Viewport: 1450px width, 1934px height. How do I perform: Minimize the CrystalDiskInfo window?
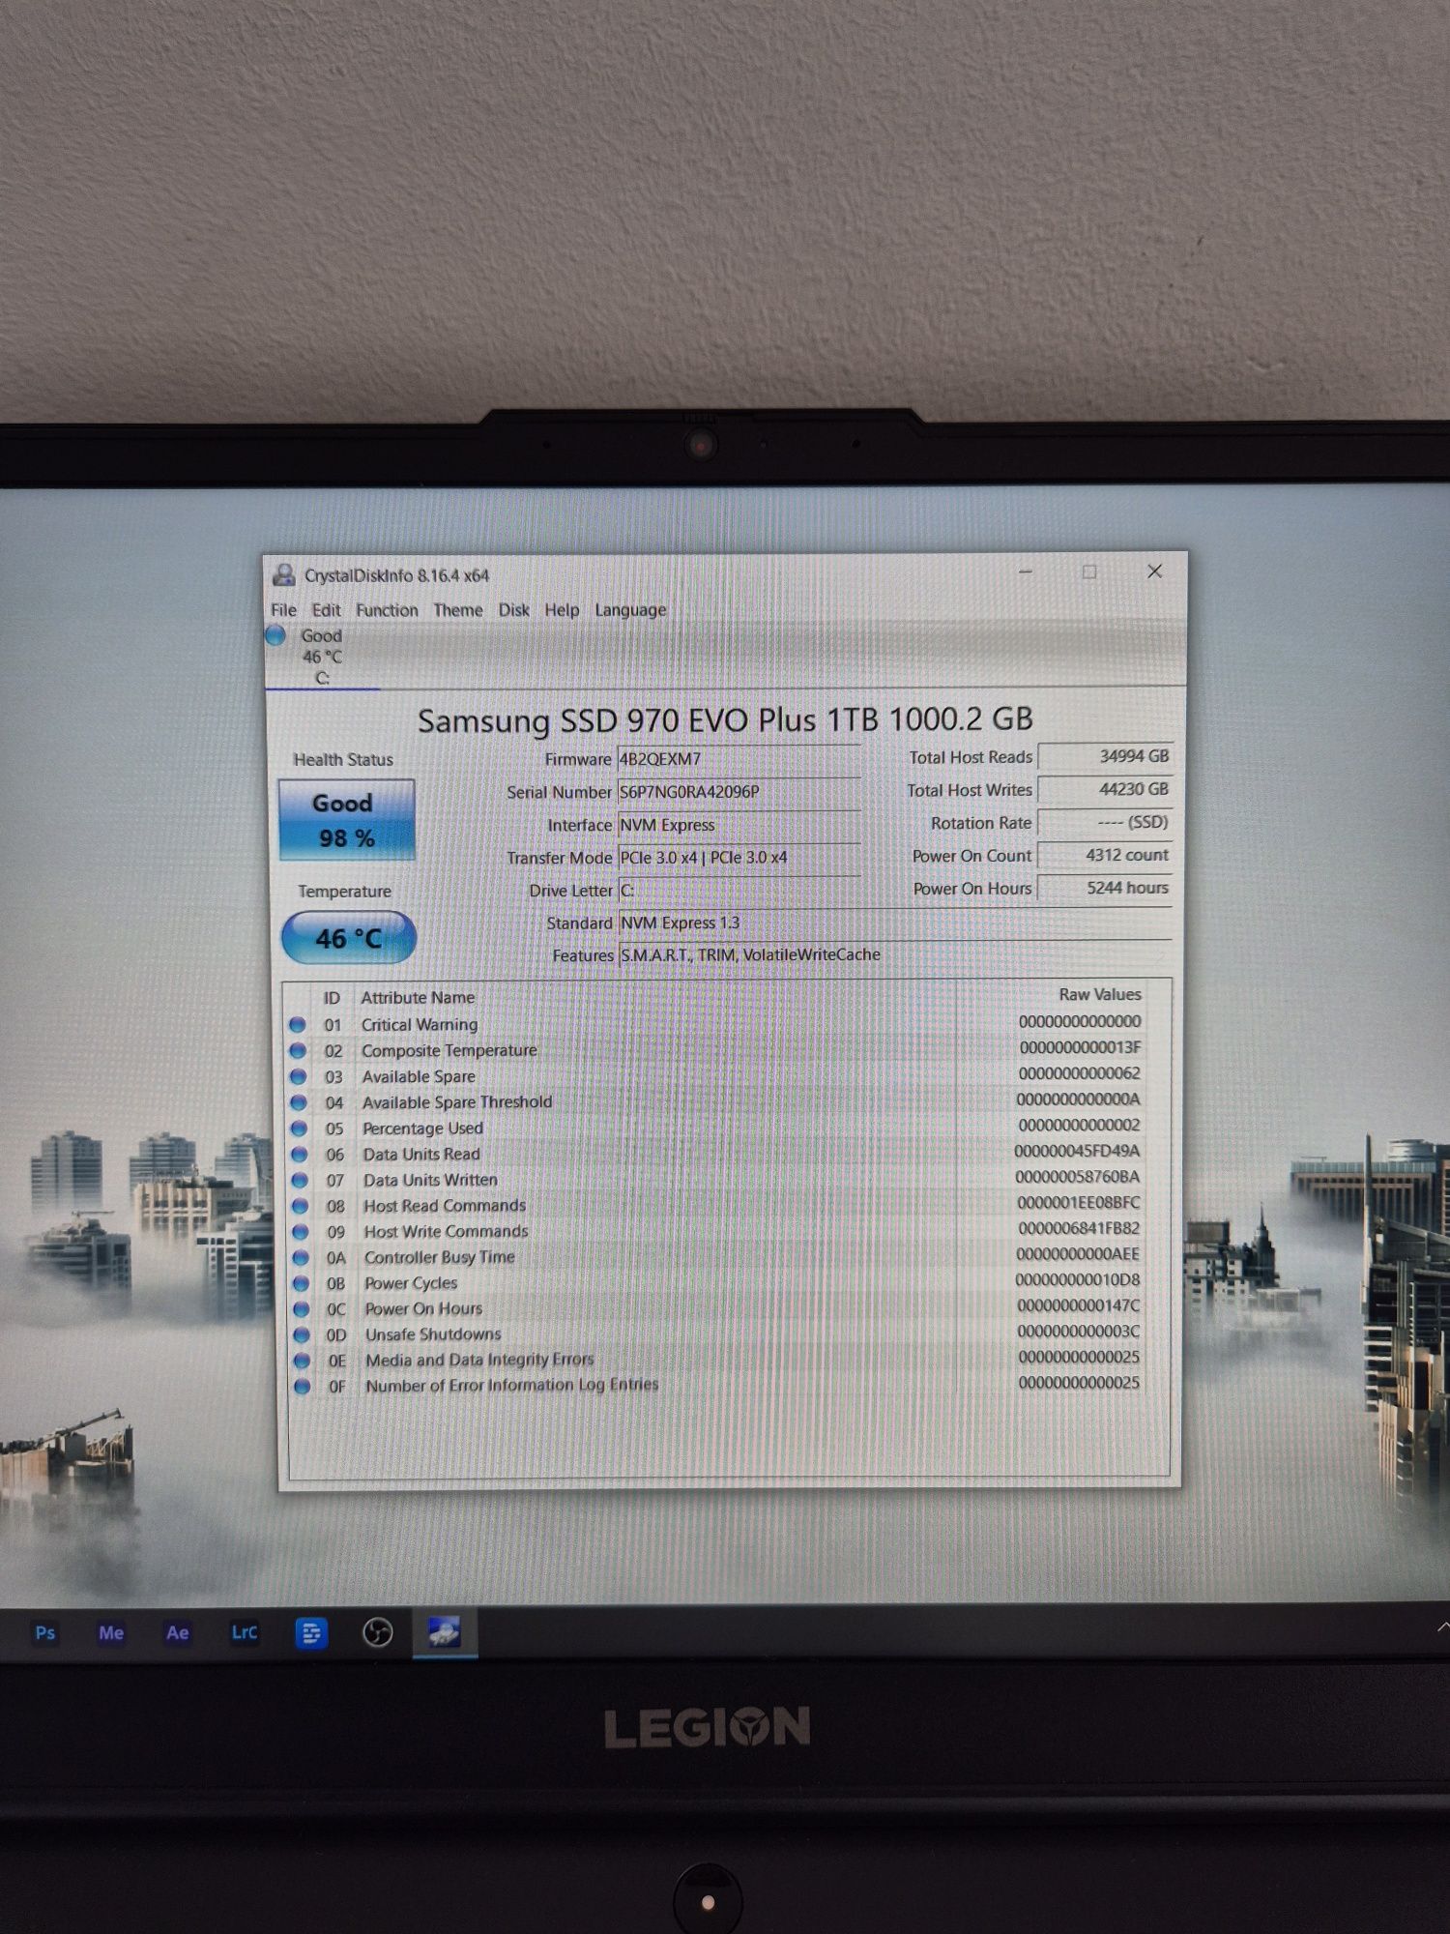pyautogui.click(x=1026, y=571)
